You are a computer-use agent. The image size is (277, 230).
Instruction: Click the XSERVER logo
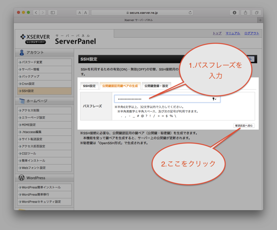point(35,39)
